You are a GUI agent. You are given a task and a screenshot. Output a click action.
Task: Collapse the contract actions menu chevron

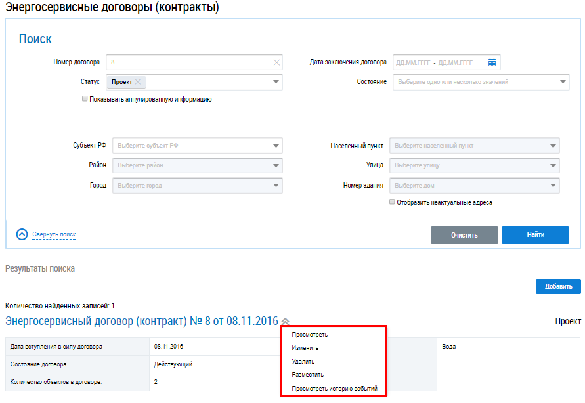click(285, 322)
